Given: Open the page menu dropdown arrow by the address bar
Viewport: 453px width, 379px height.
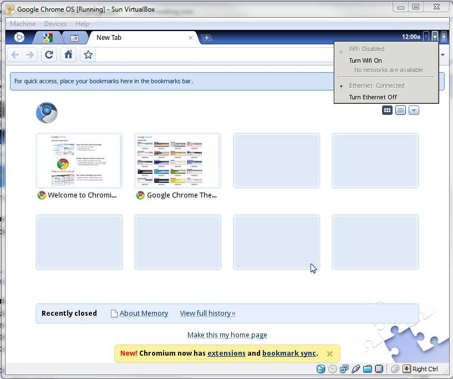Looking at the screenshot, I should pyautogui.click(x=442, y=54).
